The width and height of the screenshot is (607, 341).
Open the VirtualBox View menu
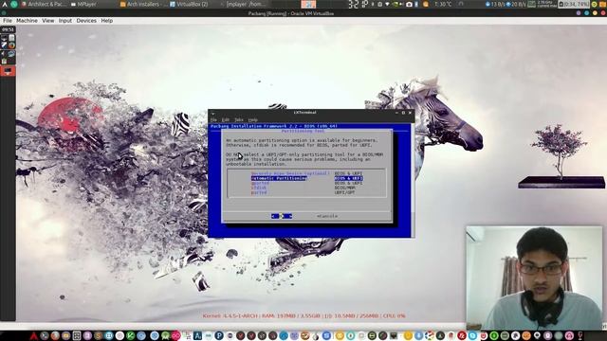click(48, 21)
